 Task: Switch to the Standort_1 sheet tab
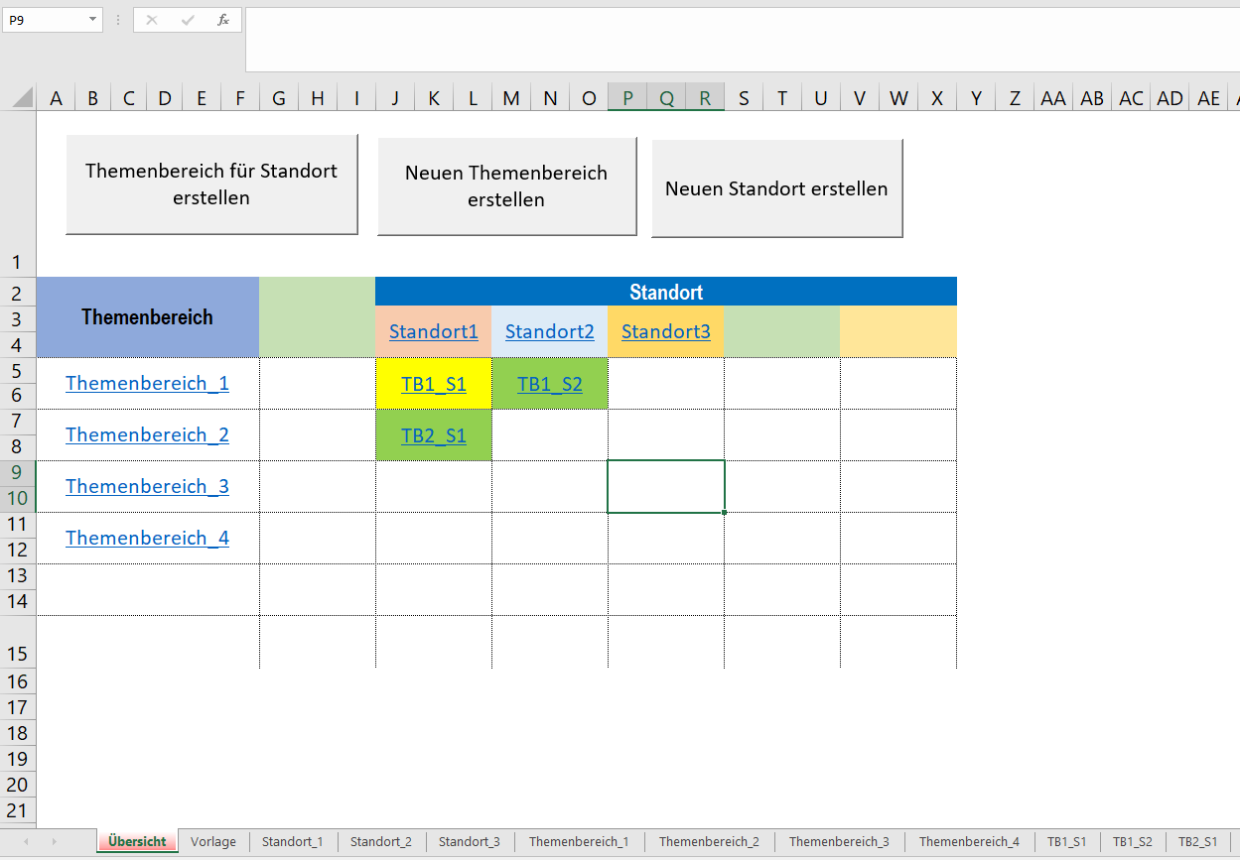[293, 841]
